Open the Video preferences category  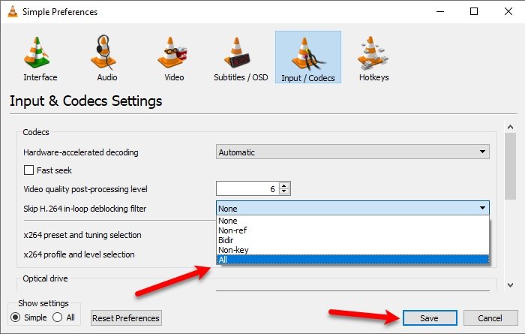(174, 59)
